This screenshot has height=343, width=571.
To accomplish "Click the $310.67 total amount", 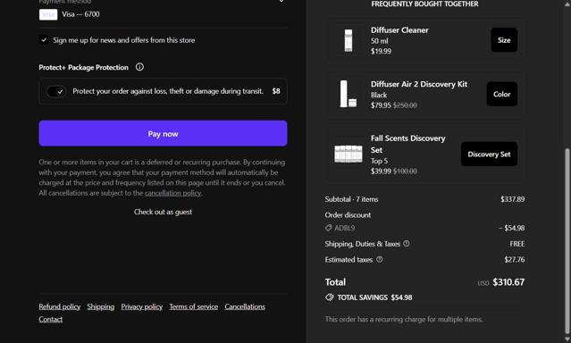I will (508, 282).
